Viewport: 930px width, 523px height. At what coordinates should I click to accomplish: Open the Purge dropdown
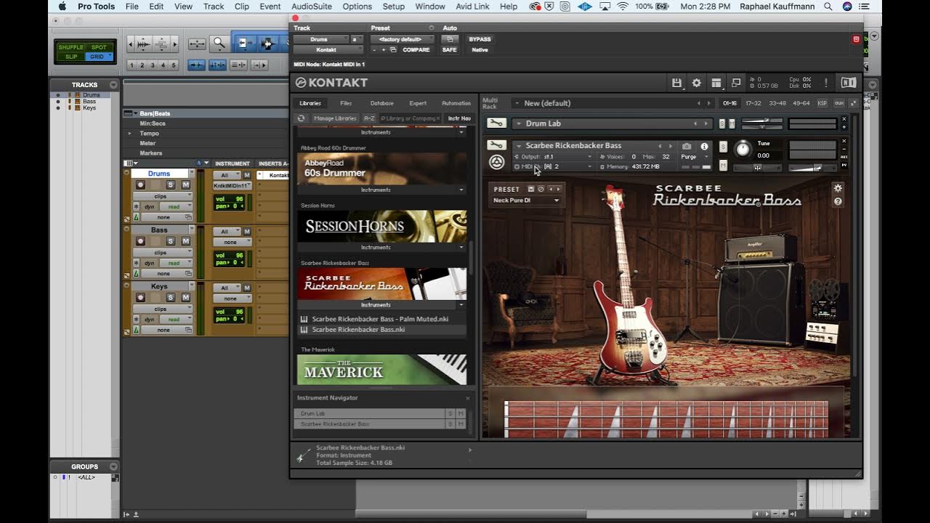click(694, 157)
